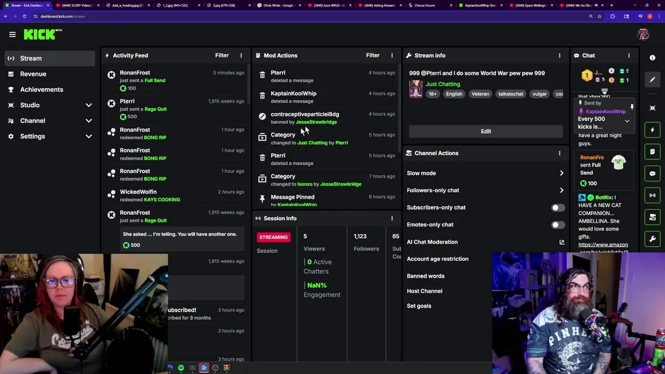Click the vulgar stream tag
The height and width of the screenshot is (374, 665).
(539, 94)
